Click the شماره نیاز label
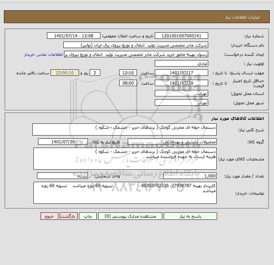274x265 pixels. click(254, 36)
